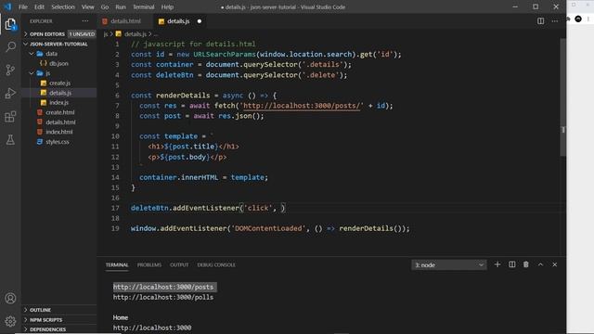Open the File menu

(x=22, y=6)
